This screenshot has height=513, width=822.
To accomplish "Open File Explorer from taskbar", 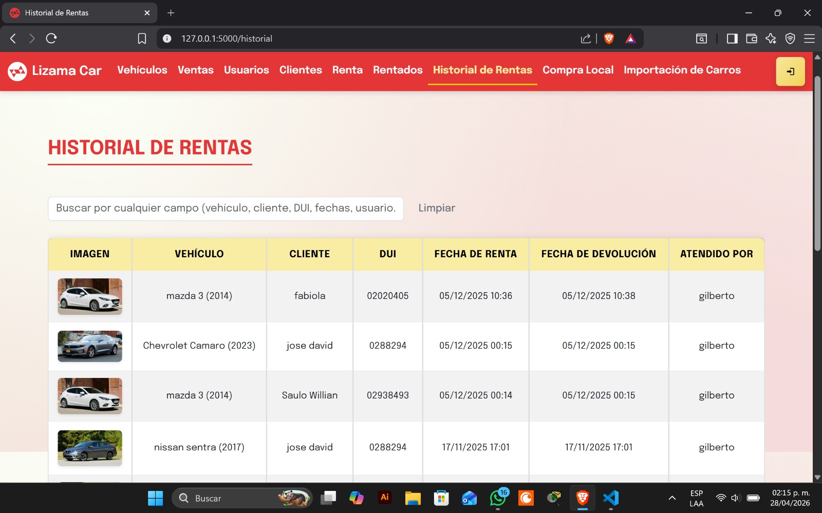I will coord(413,498).
